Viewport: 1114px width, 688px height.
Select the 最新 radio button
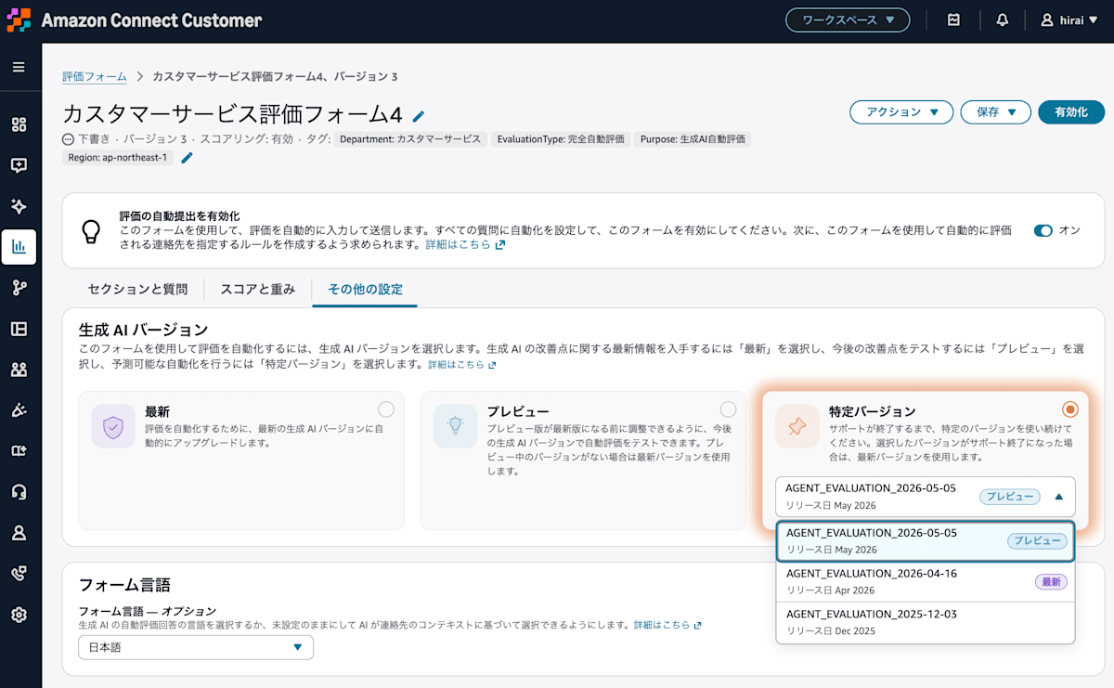point(386,409)
